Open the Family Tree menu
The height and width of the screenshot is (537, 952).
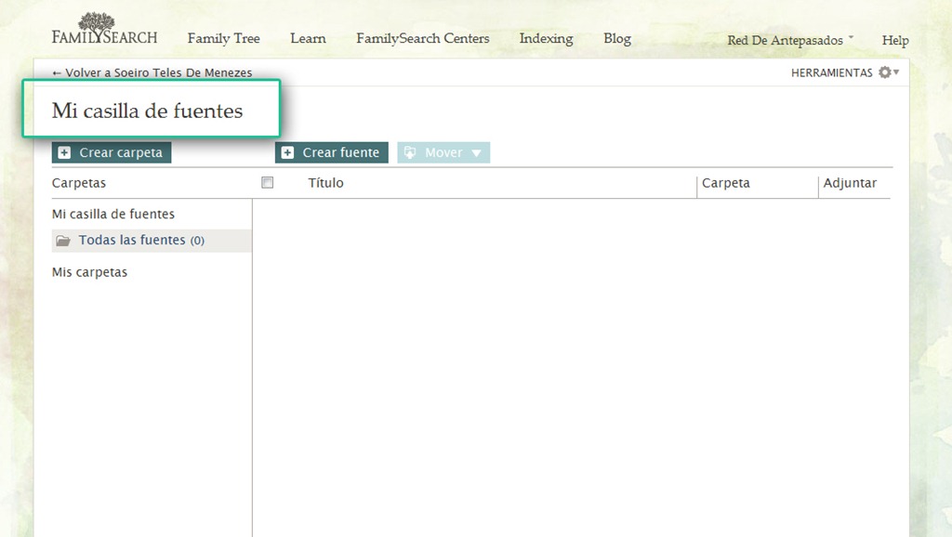223,38
